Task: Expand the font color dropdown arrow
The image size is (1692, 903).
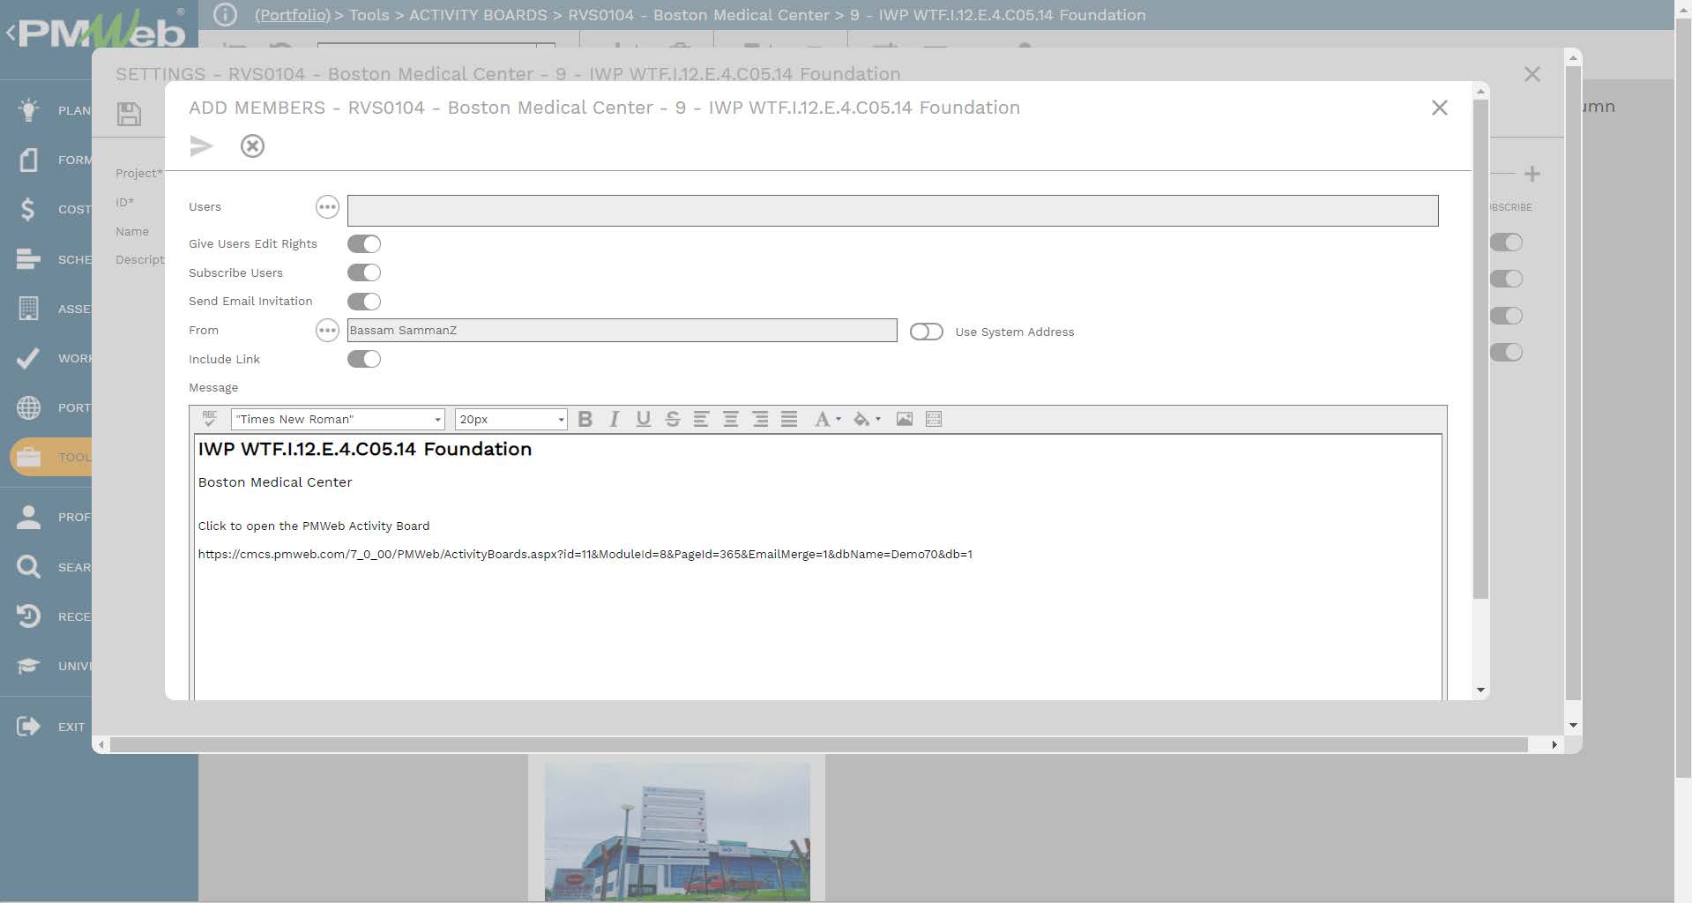Action: tap(839, 419)
